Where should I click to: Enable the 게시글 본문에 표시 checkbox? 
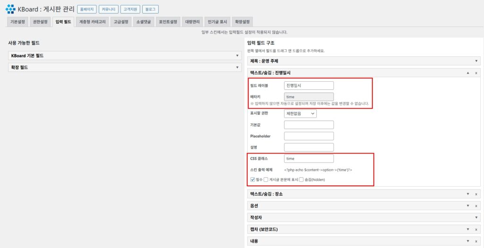[x=266, y=180]
